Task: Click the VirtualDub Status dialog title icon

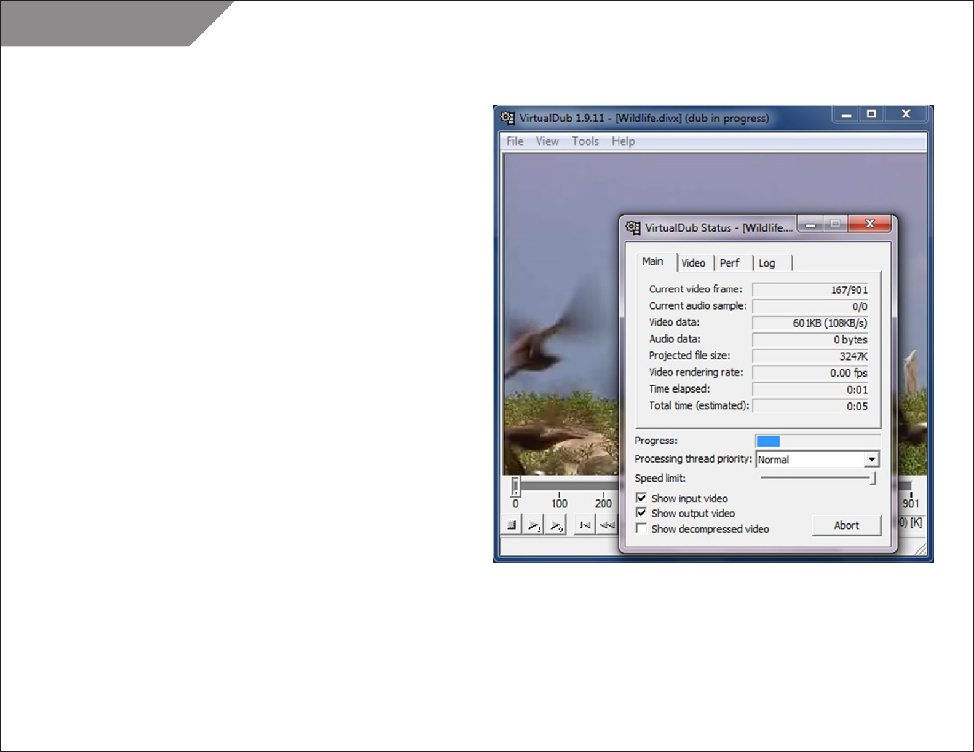Action: coord(633,227)
